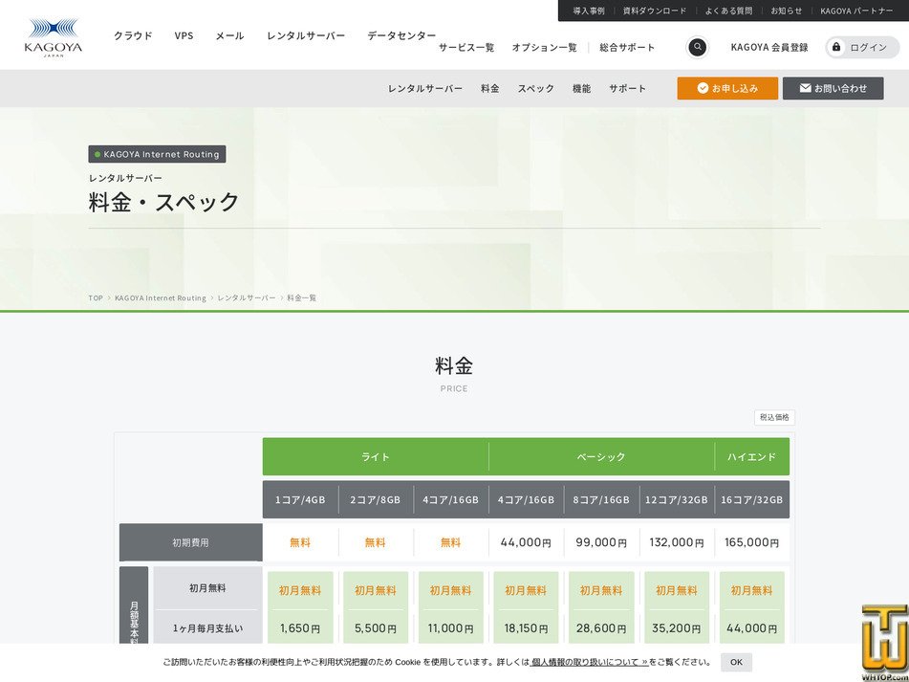Click the お問い合わせ button

click(833, 88)
